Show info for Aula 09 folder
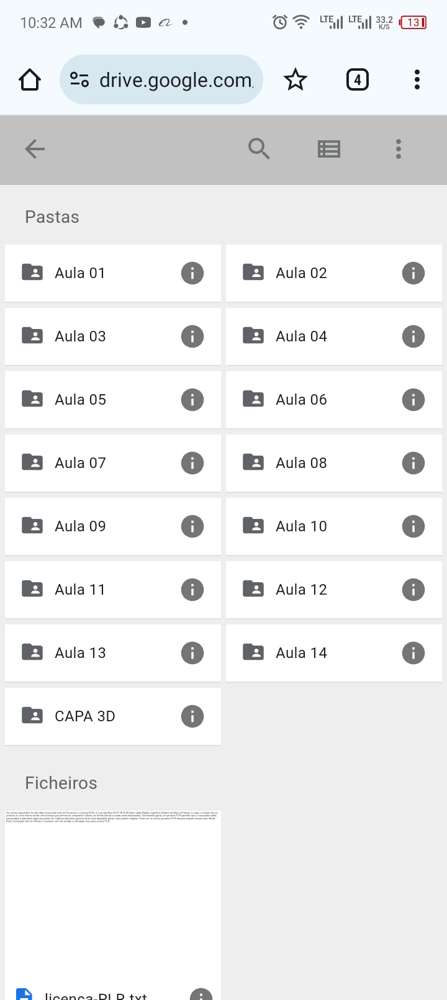Screen dimensions: 447x1000 pyautogui.click(x=192, y=526)
